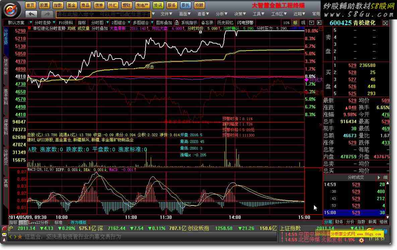Switch to the 短线 bottom-right tab

(383, 222)
